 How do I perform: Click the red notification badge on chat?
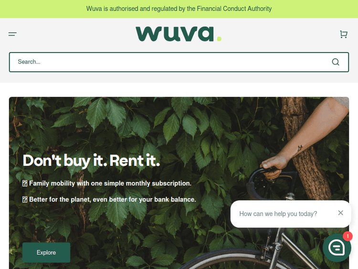(x=347, y=236)
